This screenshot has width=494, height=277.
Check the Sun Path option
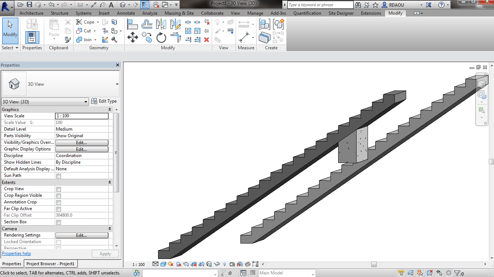[x=58, y=176]
